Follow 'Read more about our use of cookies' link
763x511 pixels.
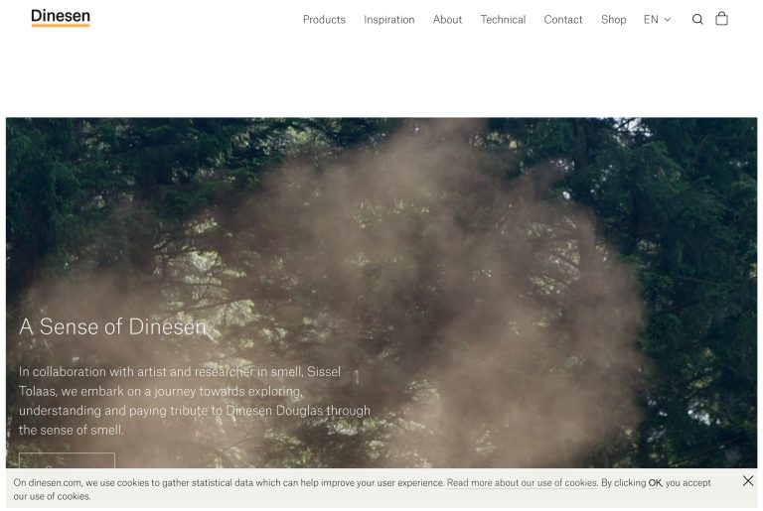[523, 483]
